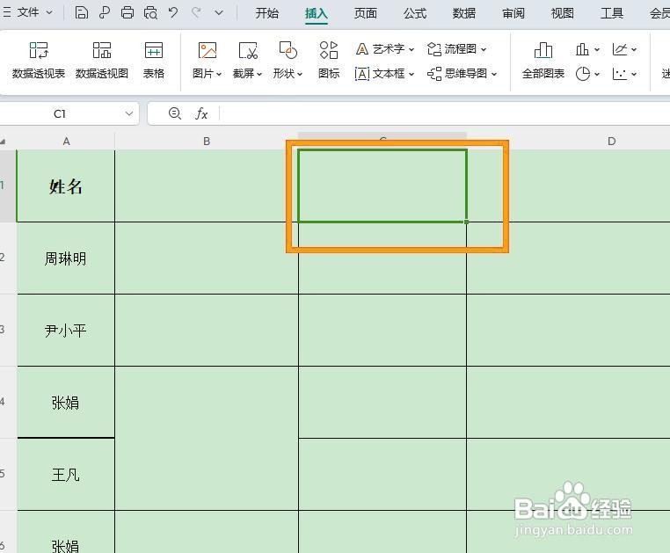Insert a 数据透视图 pivot chart
The image size is (670, 553).
102,61
